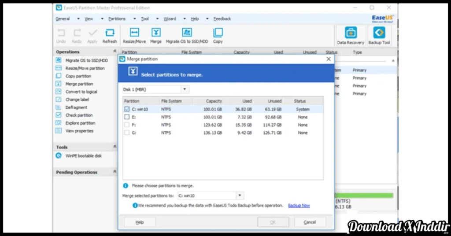
Task: Select the 100.01 GB capacity cell of E:
Action: point(213,117)
